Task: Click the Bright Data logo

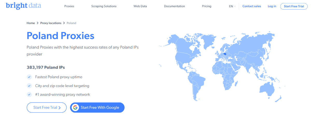Action: pos(23,5)
